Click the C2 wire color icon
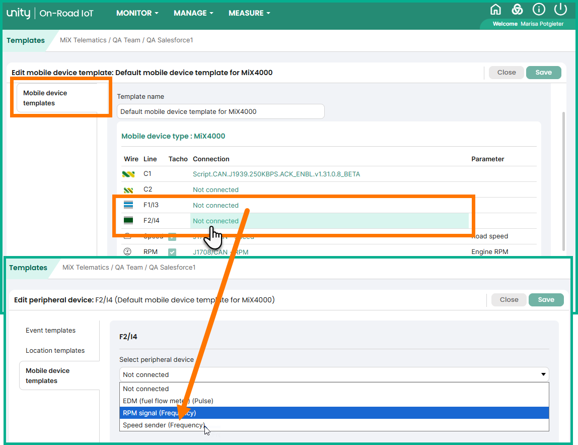 128,190
